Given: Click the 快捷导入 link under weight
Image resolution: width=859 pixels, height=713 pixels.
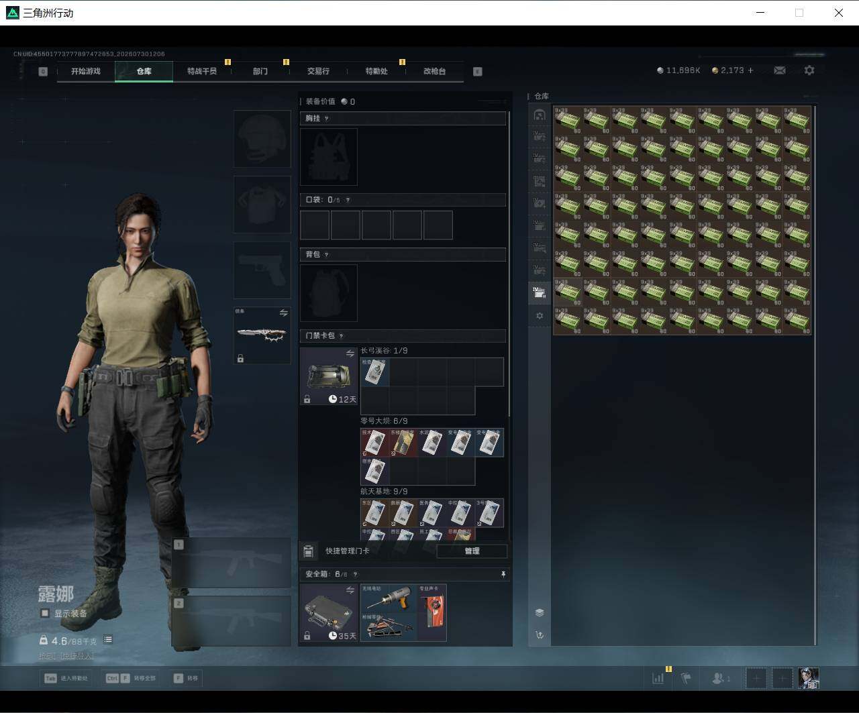Looking at the screenshot, I should (x=77, y=656).
